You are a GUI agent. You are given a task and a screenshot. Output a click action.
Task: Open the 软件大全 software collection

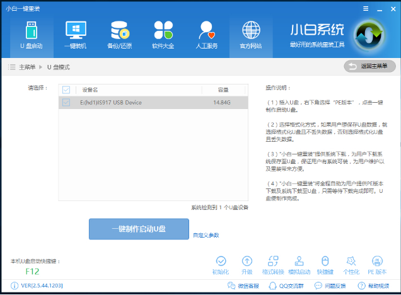[x=163, y=35]
